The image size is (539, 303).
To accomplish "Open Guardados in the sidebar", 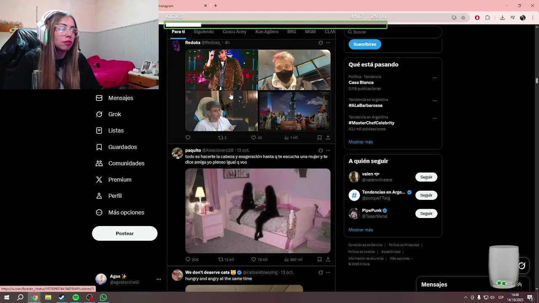I will coord(116,147).
